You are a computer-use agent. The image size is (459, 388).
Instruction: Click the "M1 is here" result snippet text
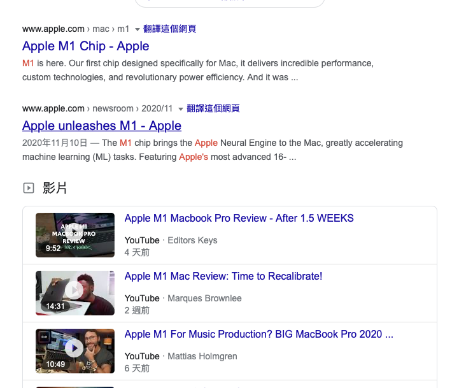(198, 70)
